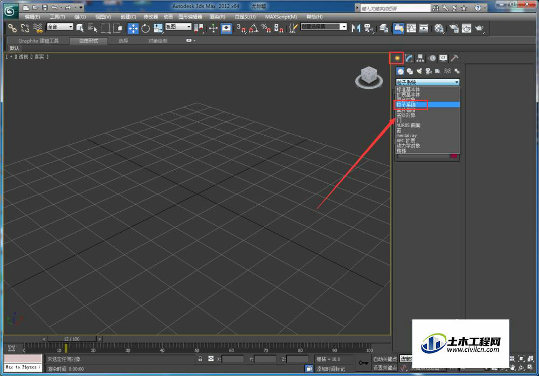Open the 工具(T) menu
Image resolution: width=539 pixels, height=376 pixels.
(57, 17)
